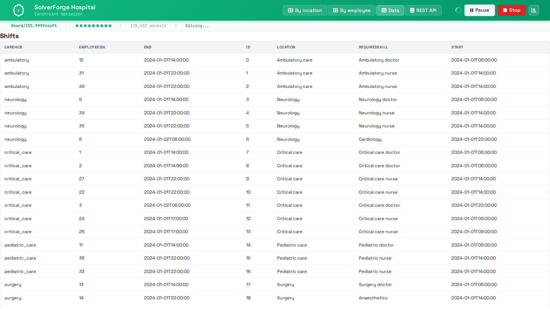Click employee index 34 cell
The height and width of the screenshot is (309, 550).
[82, 113]
